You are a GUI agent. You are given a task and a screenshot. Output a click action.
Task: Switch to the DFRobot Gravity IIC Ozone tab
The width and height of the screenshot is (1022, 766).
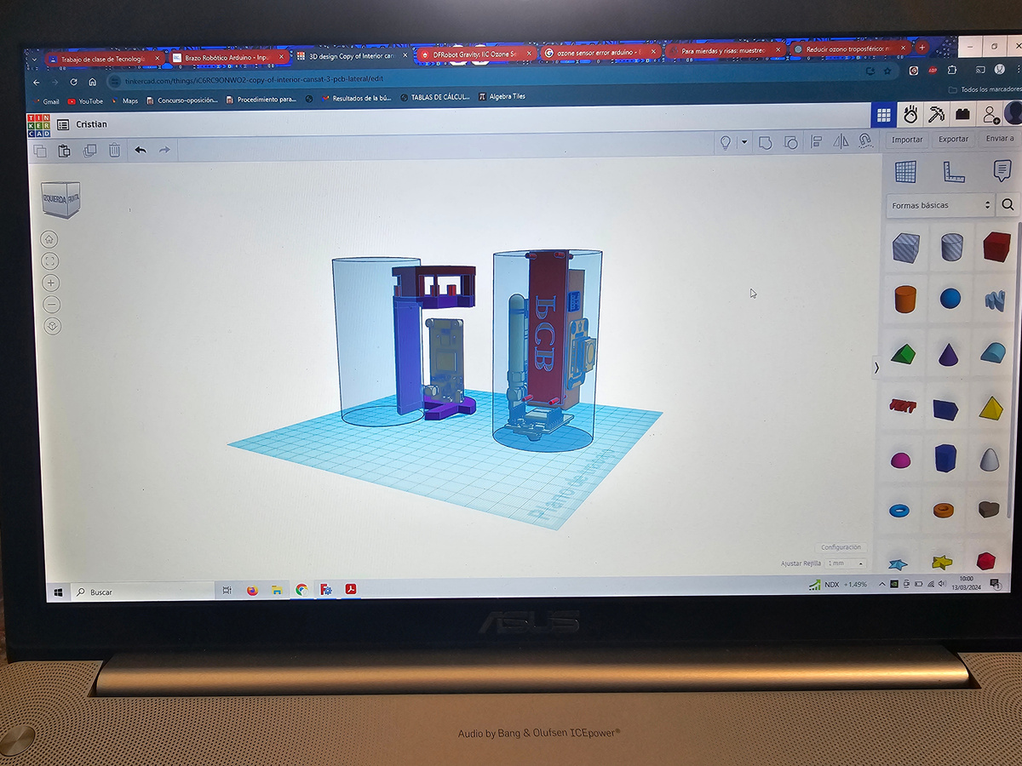pos(474,54)
